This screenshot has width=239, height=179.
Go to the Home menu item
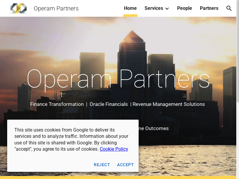click(x=130, y=8)
